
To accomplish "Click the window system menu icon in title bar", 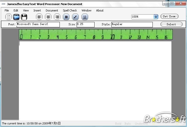I will pos(4,4).
